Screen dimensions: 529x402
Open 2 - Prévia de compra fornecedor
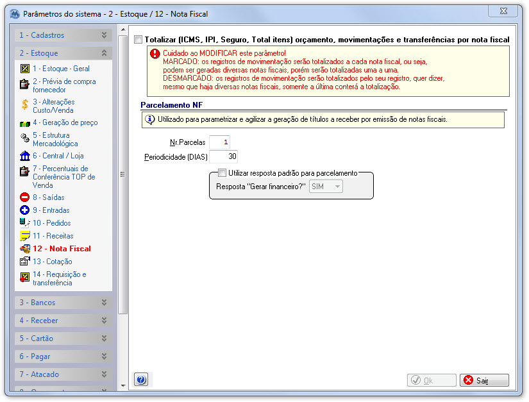click(x=64, y=86)
